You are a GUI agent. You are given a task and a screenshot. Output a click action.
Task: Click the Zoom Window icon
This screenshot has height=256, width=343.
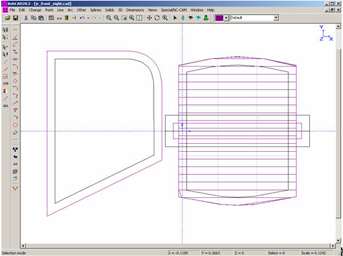[124, 18]
